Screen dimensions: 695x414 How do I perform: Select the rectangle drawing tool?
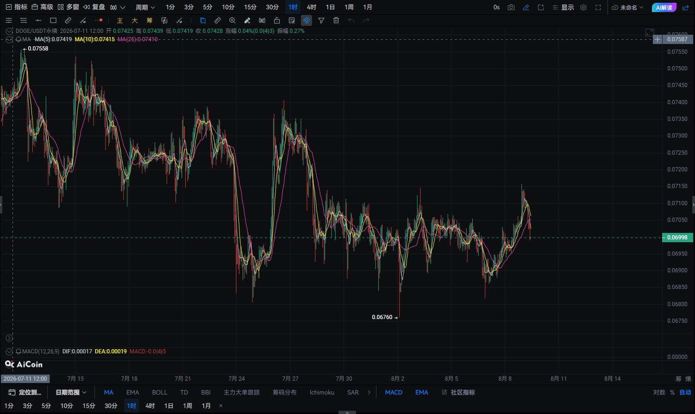click(x=53, y=20)
